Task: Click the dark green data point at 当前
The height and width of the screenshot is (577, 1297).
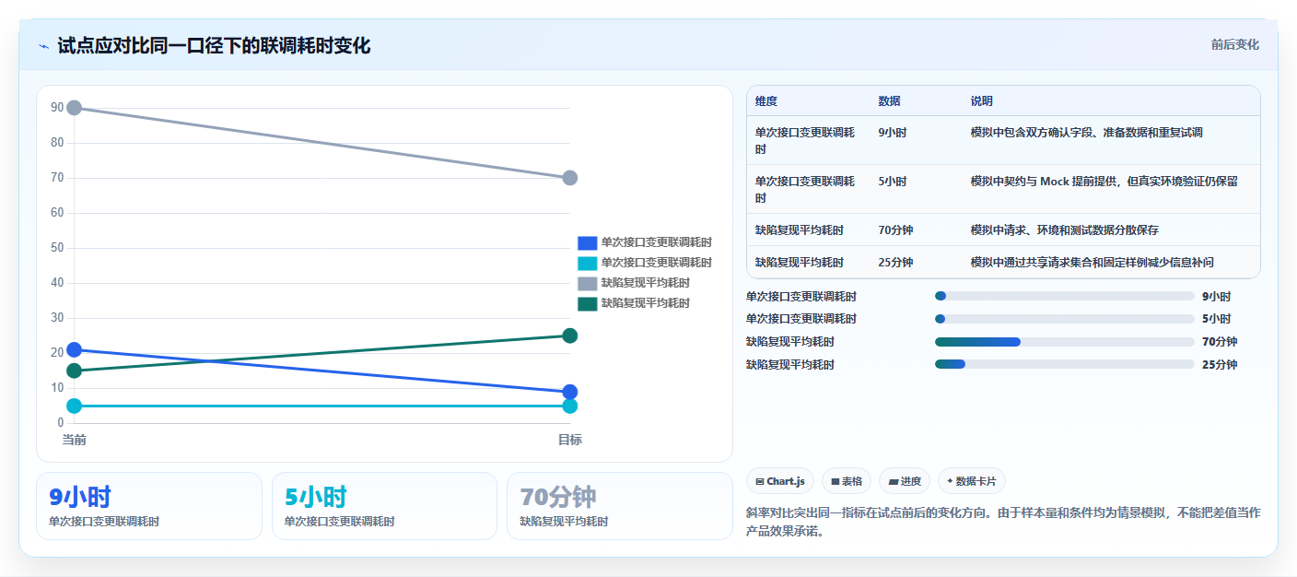Action: [75, 371]
